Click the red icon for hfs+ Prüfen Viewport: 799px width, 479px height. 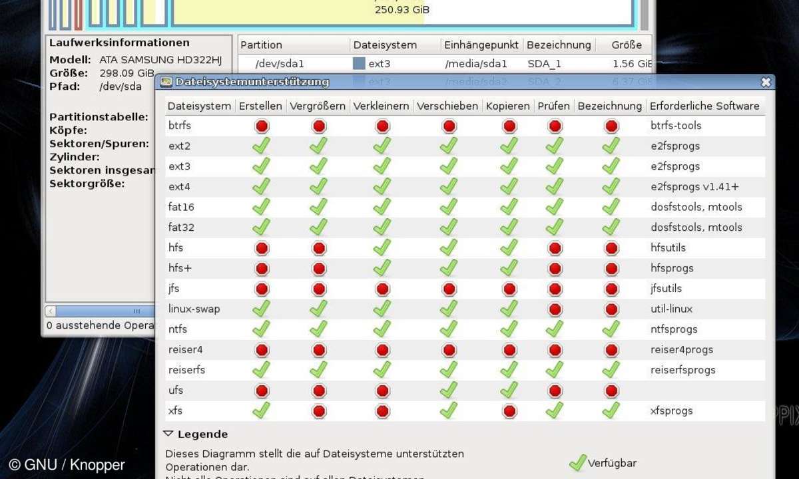[555, 269]
